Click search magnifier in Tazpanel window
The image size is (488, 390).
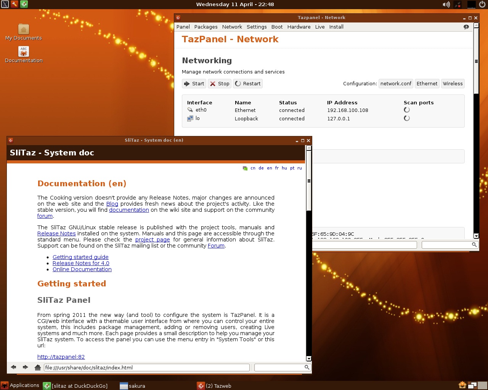tap(474, 245)
